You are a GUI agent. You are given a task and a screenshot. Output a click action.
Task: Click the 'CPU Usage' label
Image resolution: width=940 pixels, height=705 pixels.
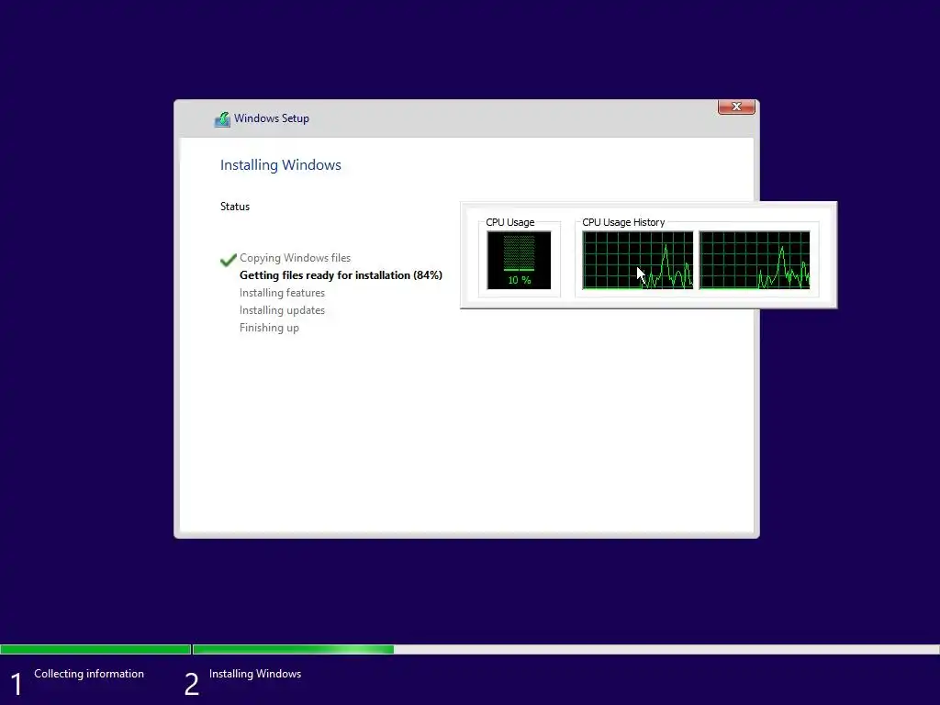[510, 222]
